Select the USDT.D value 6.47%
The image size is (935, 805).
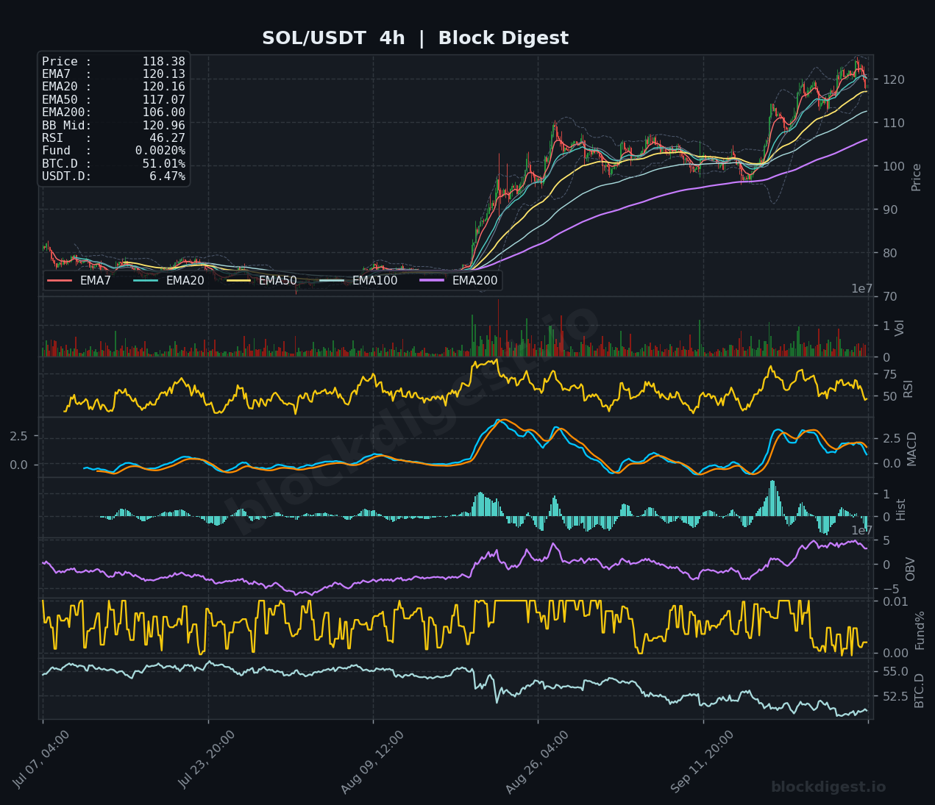[167, 176]
